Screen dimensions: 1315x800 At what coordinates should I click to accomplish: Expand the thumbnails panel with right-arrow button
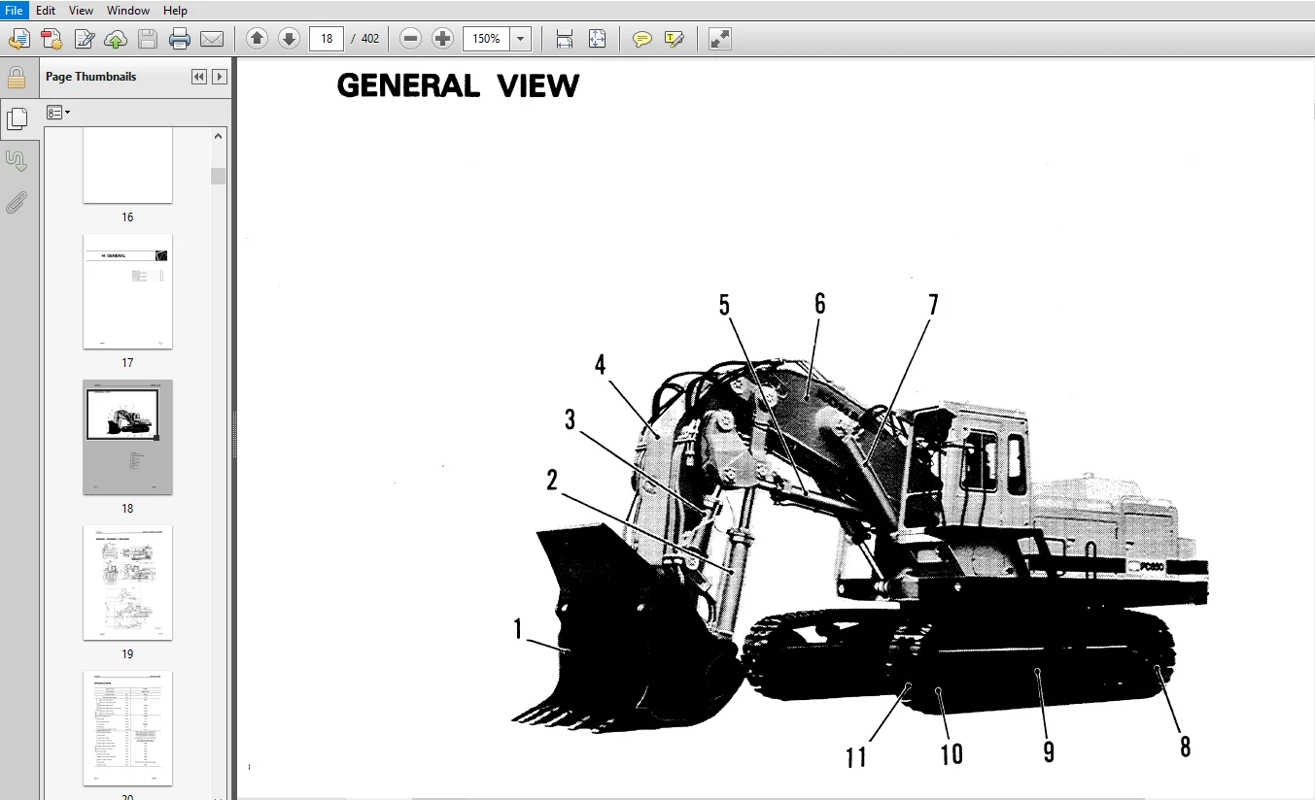pos(220,77)
